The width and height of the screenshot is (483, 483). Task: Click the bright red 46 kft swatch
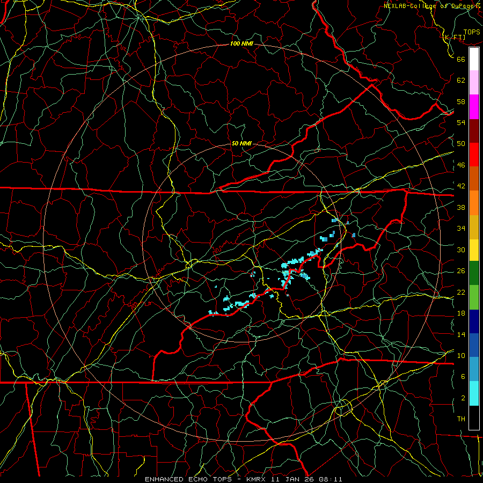pos(474,155)
